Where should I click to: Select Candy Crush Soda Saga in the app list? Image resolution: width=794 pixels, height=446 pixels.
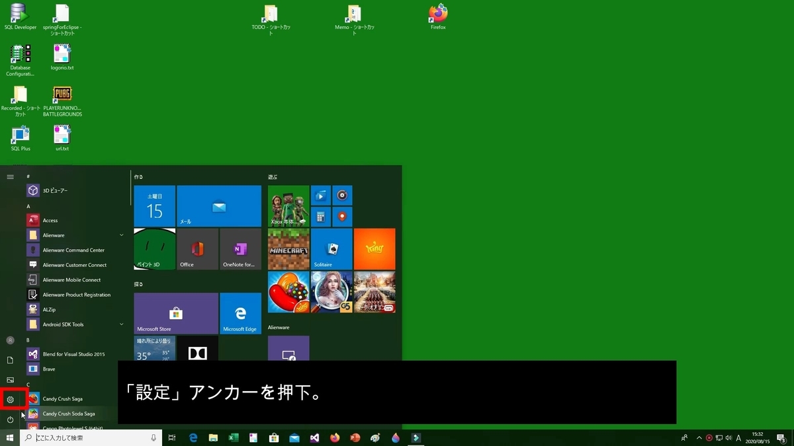click(x=71, y=414)
